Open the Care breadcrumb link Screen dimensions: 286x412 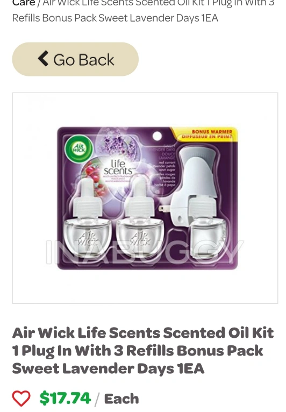coord(24,3)
